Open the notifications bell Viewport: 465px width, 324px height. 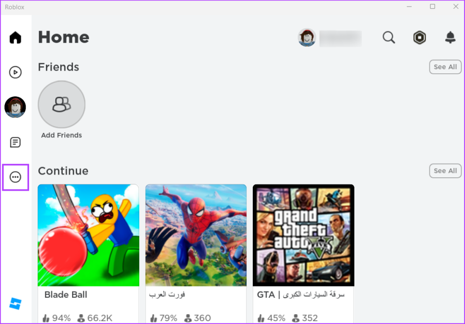tap(450, 38)
